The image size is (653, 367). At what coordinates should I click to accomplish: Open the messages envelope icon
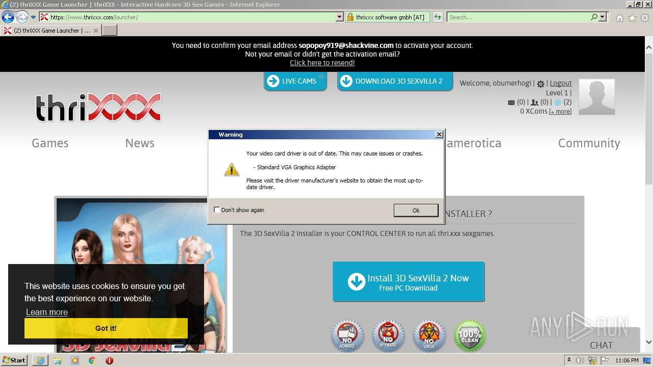click(x=511, y=102)
